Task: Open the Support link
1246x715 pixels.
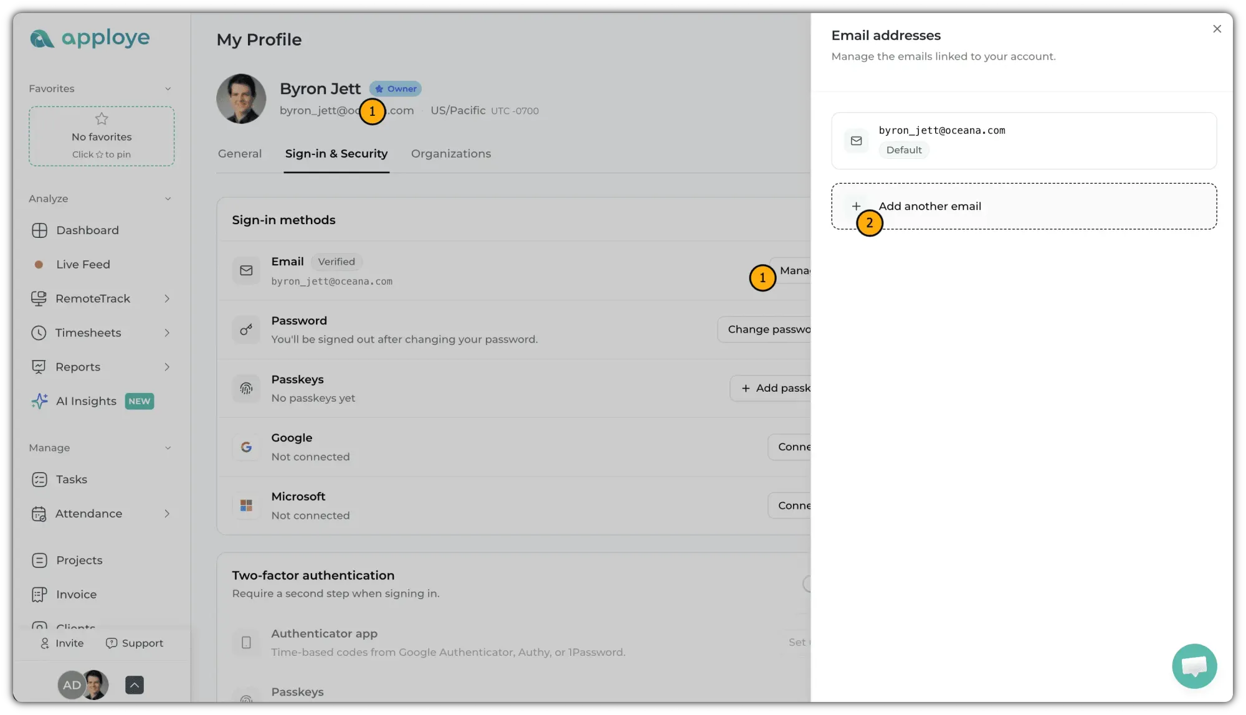Action: pyautogui.click(x=135, y=643)
